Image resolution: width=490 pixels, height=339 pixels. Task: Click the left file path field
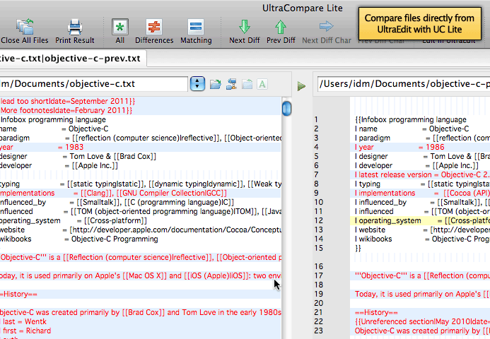pos(93,84)
